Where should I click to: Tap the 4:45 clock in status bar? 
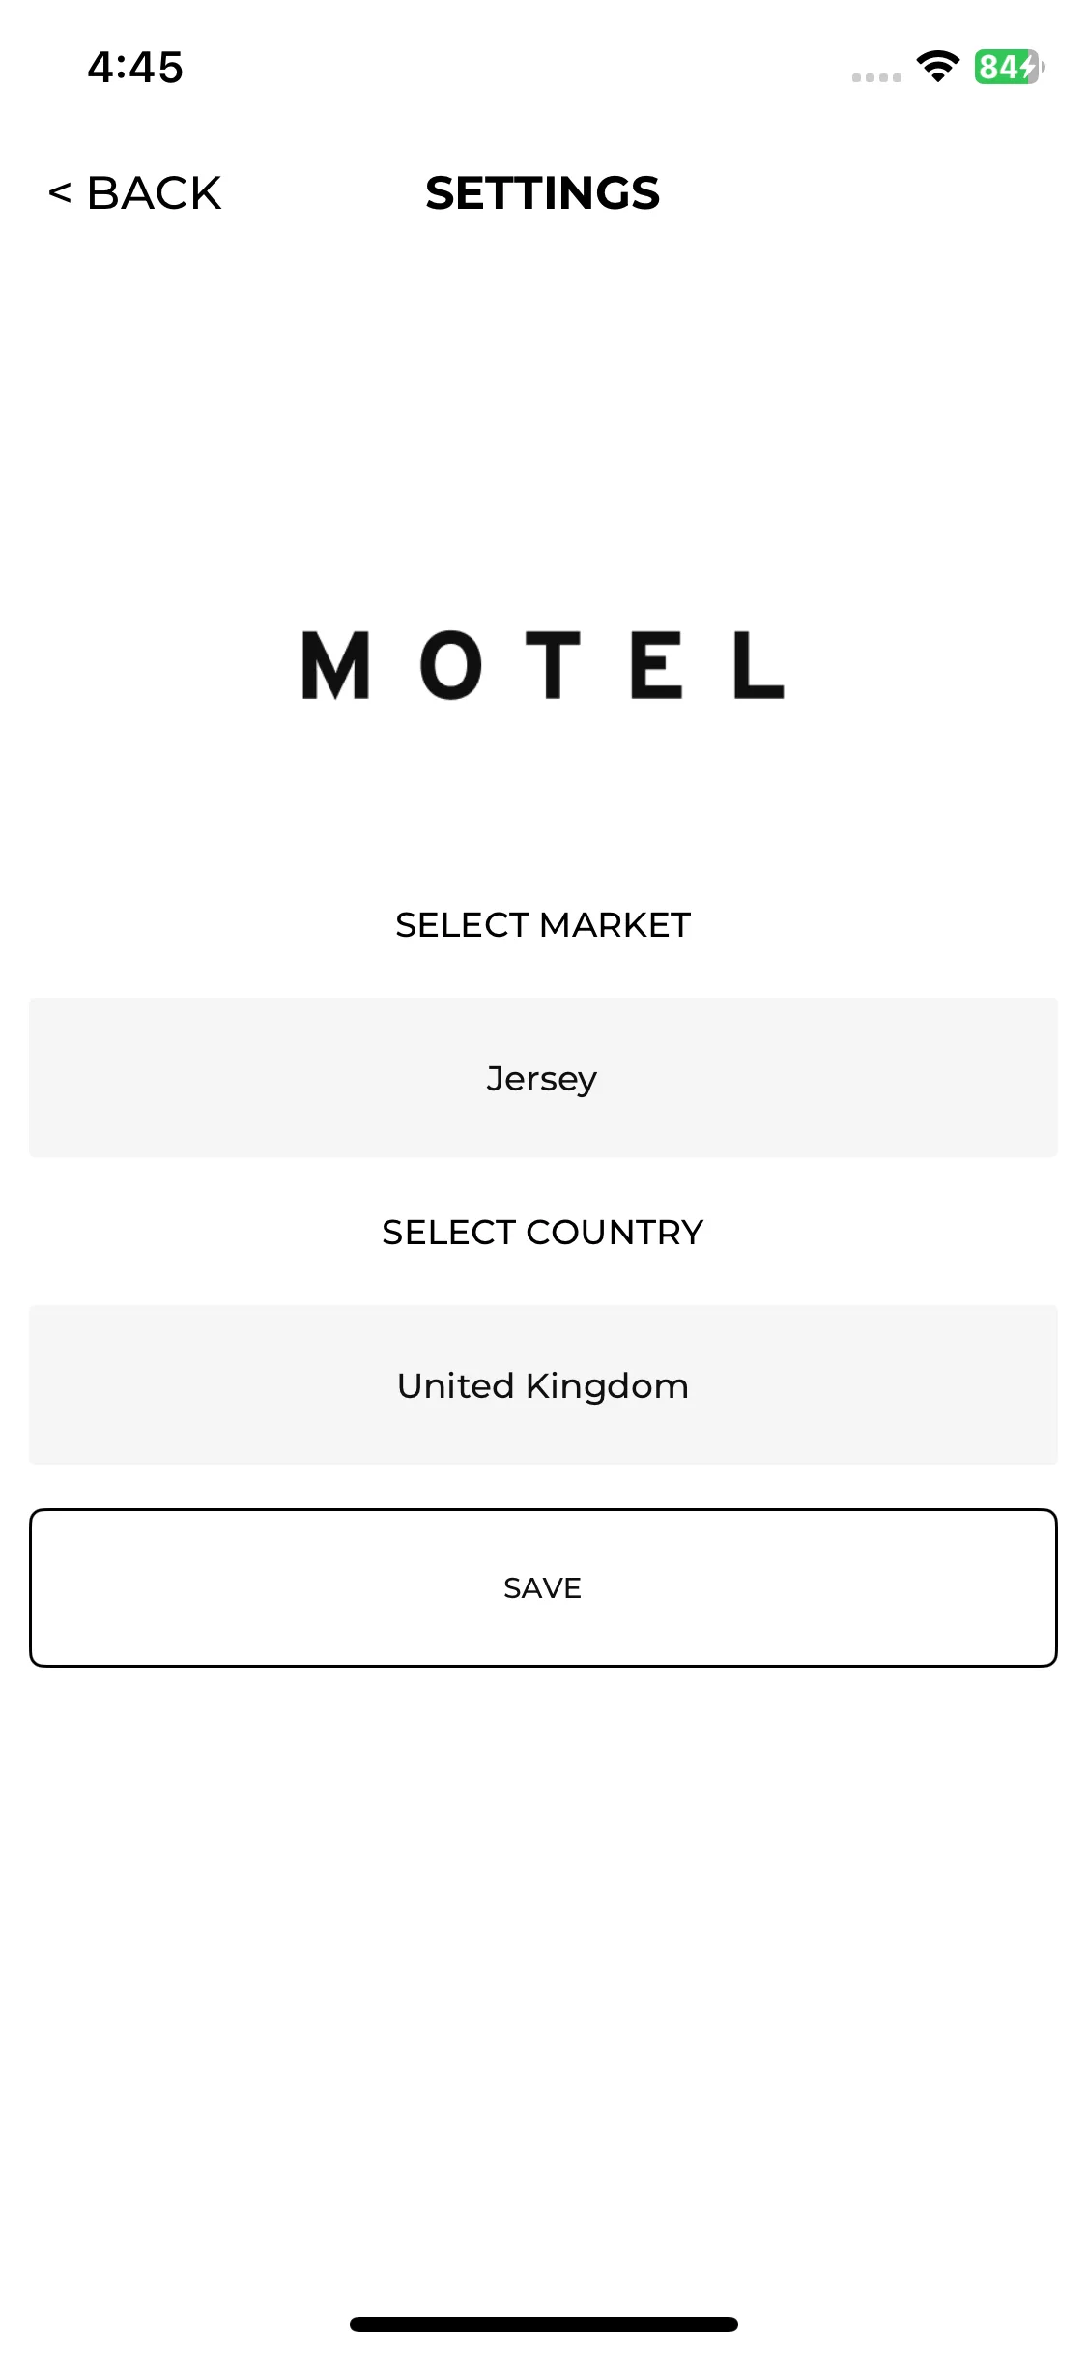coord(135,68)
